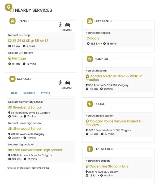
Task: Select the Public schools tab
Action: (14, 93)
